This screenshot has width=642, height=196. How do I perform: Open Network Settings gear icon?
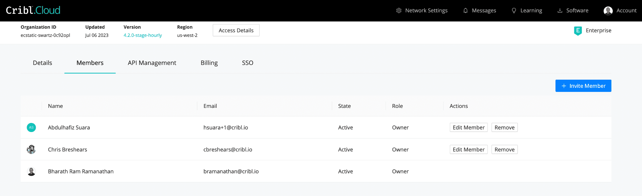click(399, 11)
